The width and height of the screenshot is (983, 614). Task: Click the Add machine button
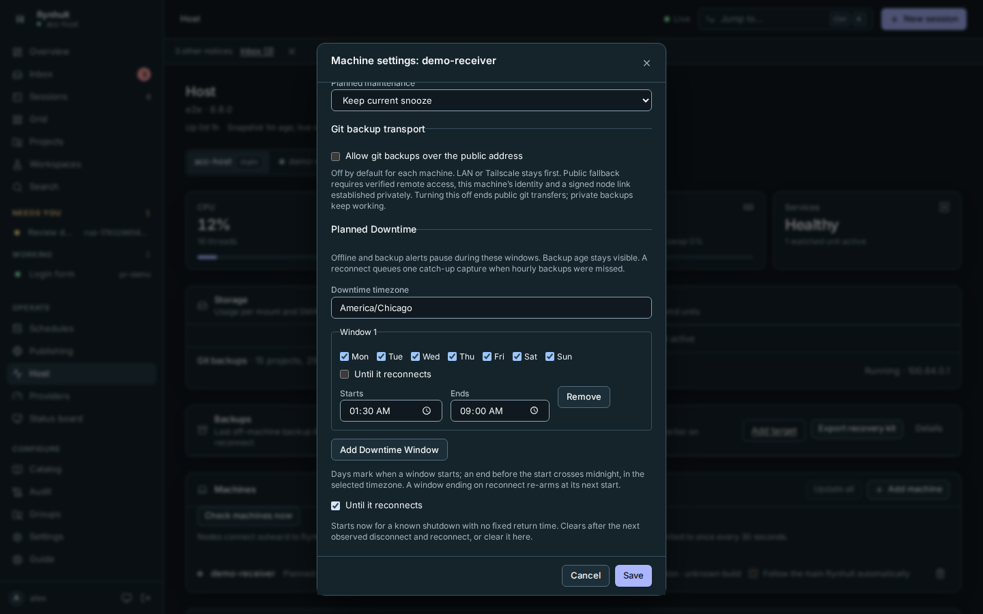(x=909, y=489)
